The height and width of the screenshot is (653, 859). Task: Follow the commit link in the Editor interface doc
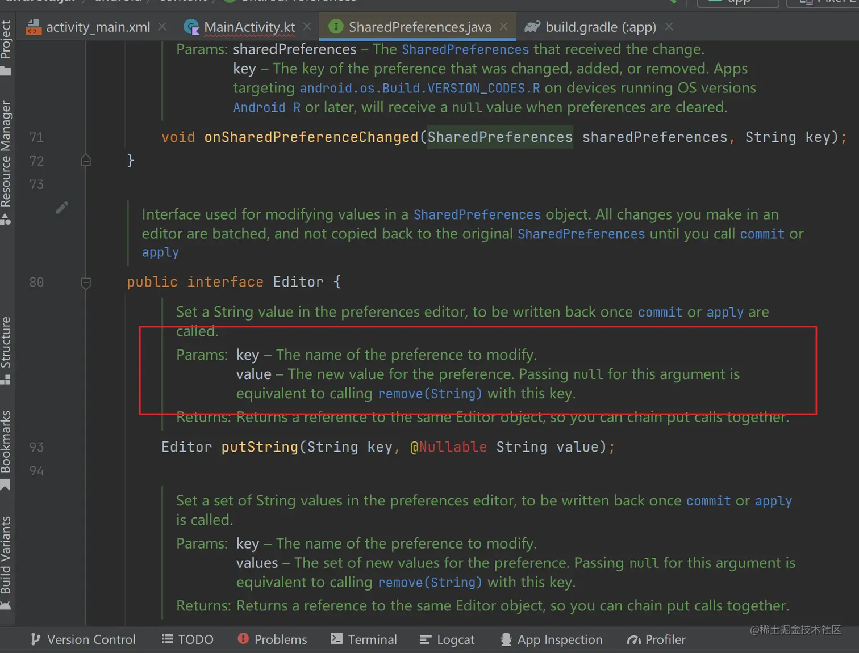coord(762,234)
